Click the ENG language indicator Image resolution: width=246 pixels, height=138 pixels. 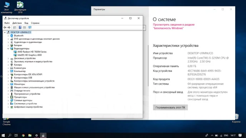click(x=226, y=135)
